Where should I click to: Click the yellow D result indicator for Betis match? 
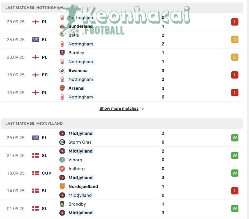(235, 40)
